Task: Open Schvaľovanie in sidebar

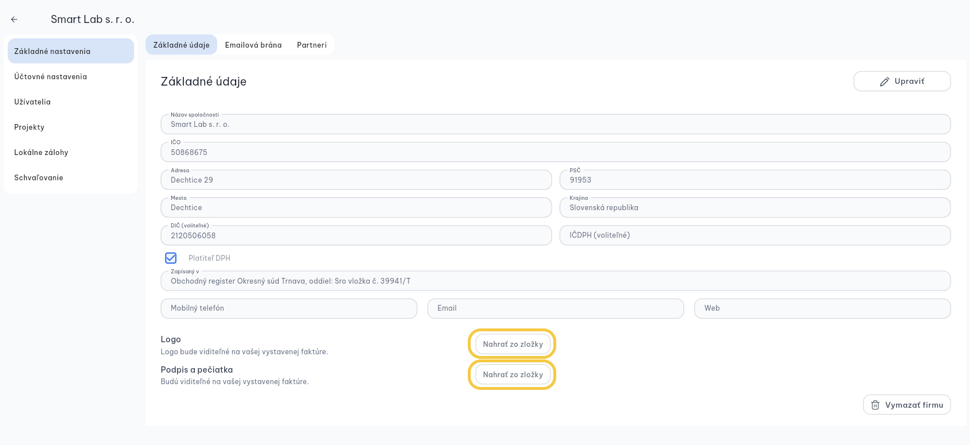Action: (71, 177)
